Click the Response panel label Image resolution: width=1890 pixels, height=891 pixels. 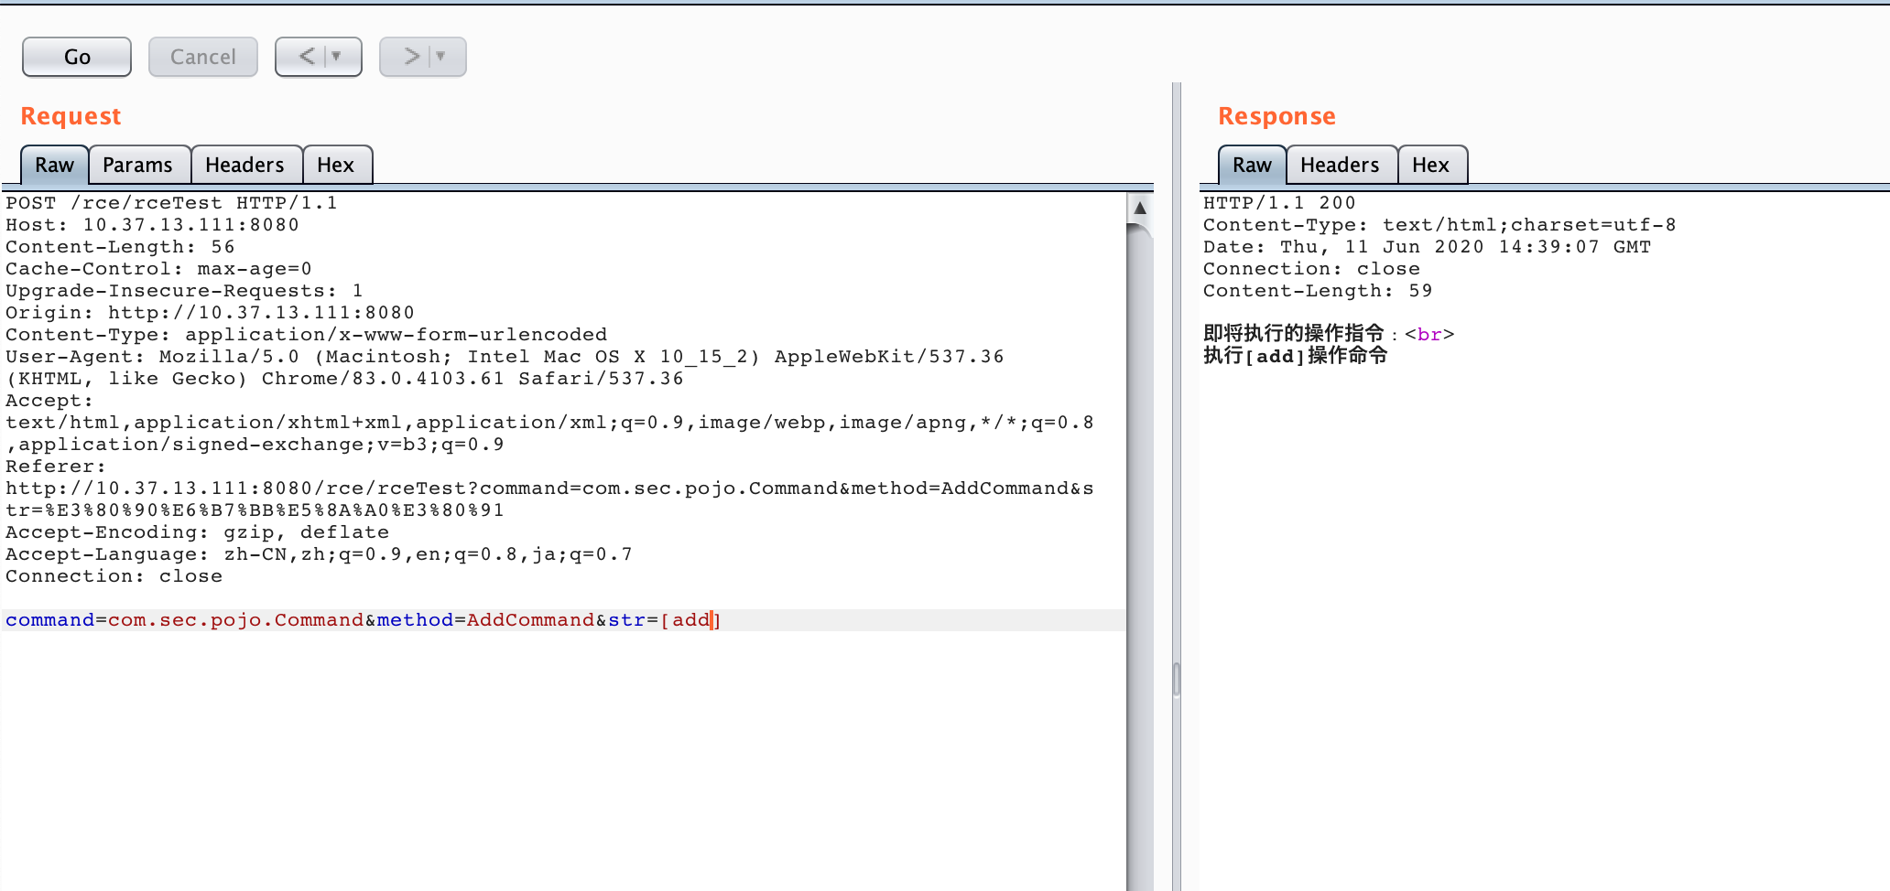tap(1276, 115)
